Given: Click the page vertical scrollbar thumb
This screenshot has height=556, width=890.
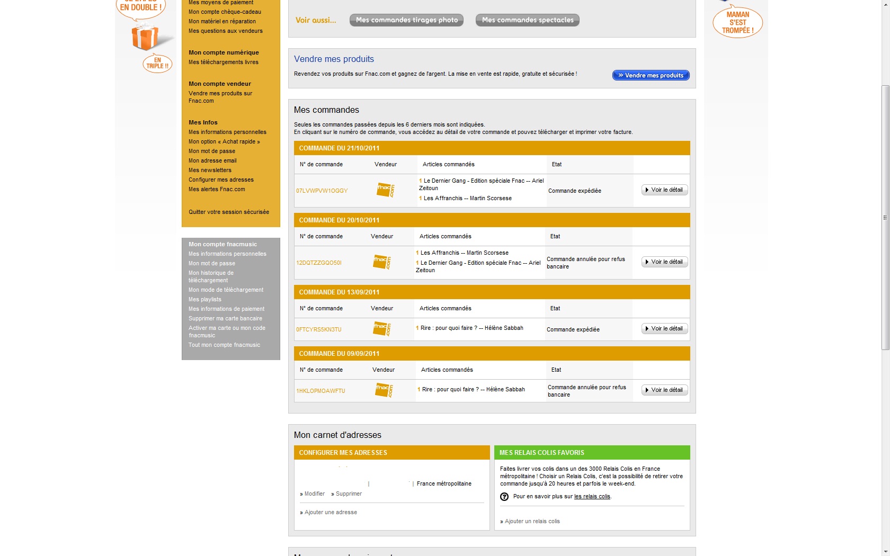Looking at the screenshot, I should 885,217.
